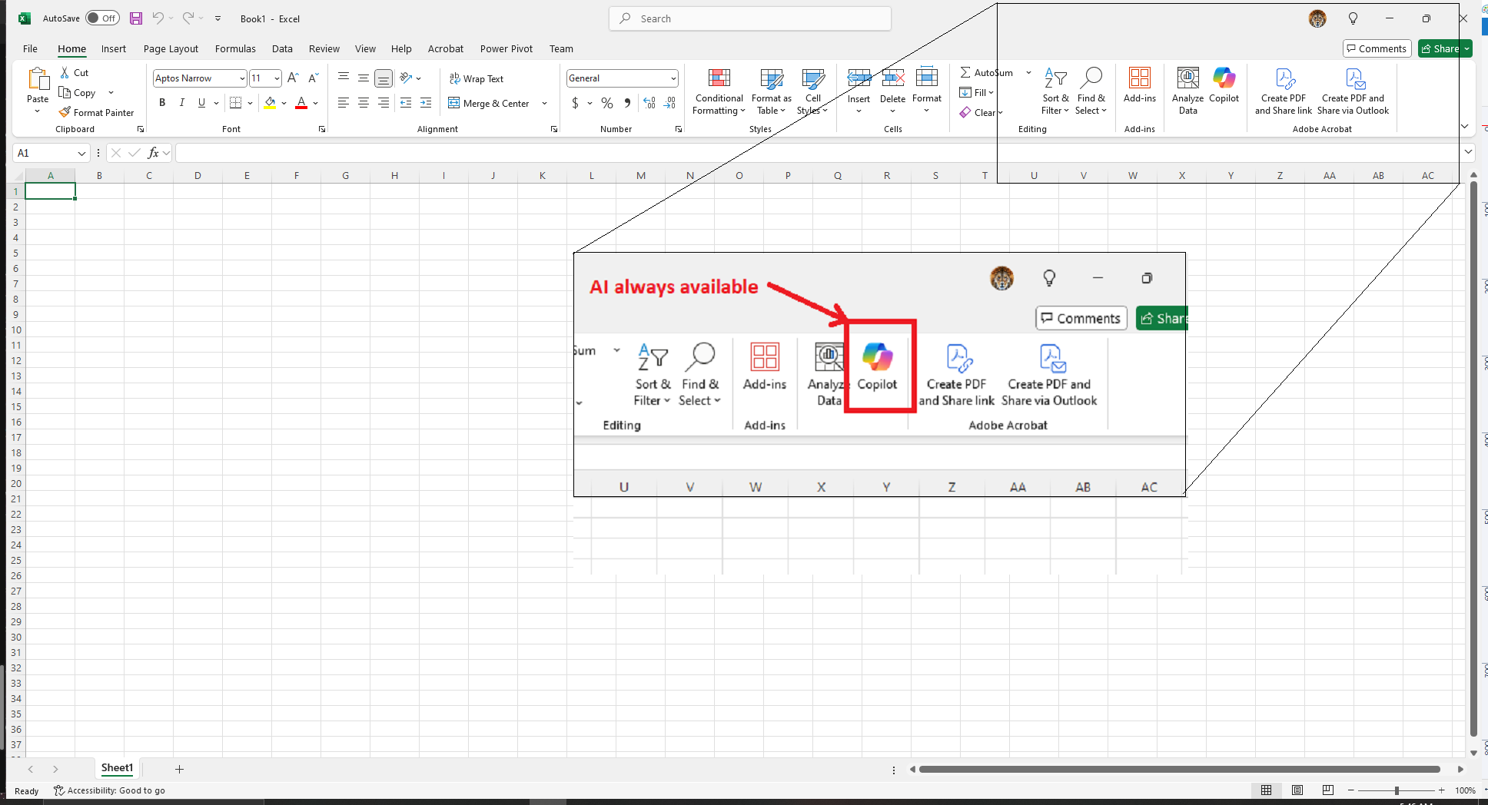This screenshot has height=805, width=1488.
Task: Open the File tab
Action: coord(30,48)
